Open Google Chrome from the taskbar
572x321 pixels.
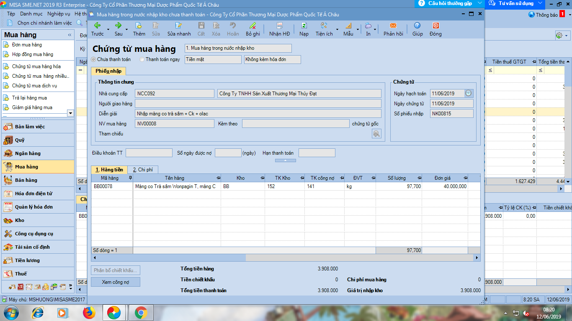pyautogui.click(x=141, y=313)
